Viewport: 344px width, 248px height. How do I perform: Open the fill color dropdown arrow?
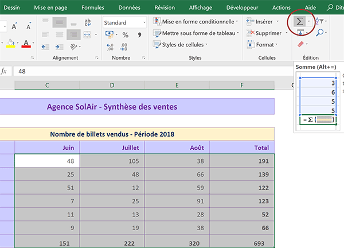pos(18,43)
